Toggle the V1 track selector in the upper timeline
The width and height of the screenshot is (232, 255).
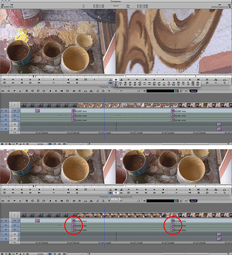(x=14, y=111)
